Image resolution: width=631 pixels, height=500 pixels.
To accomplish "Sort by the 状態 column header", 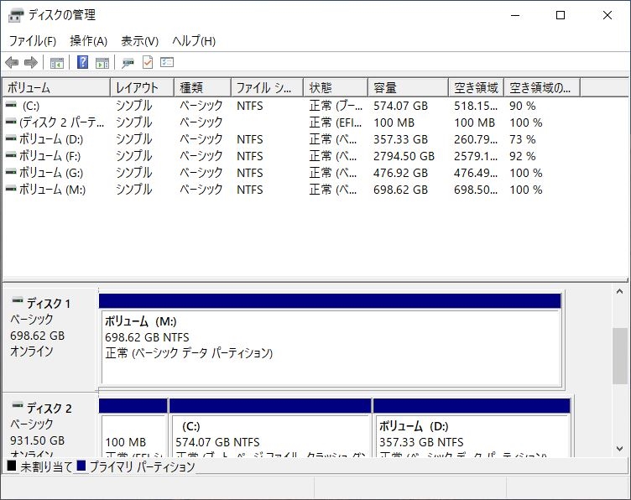I will pos(336,88).
